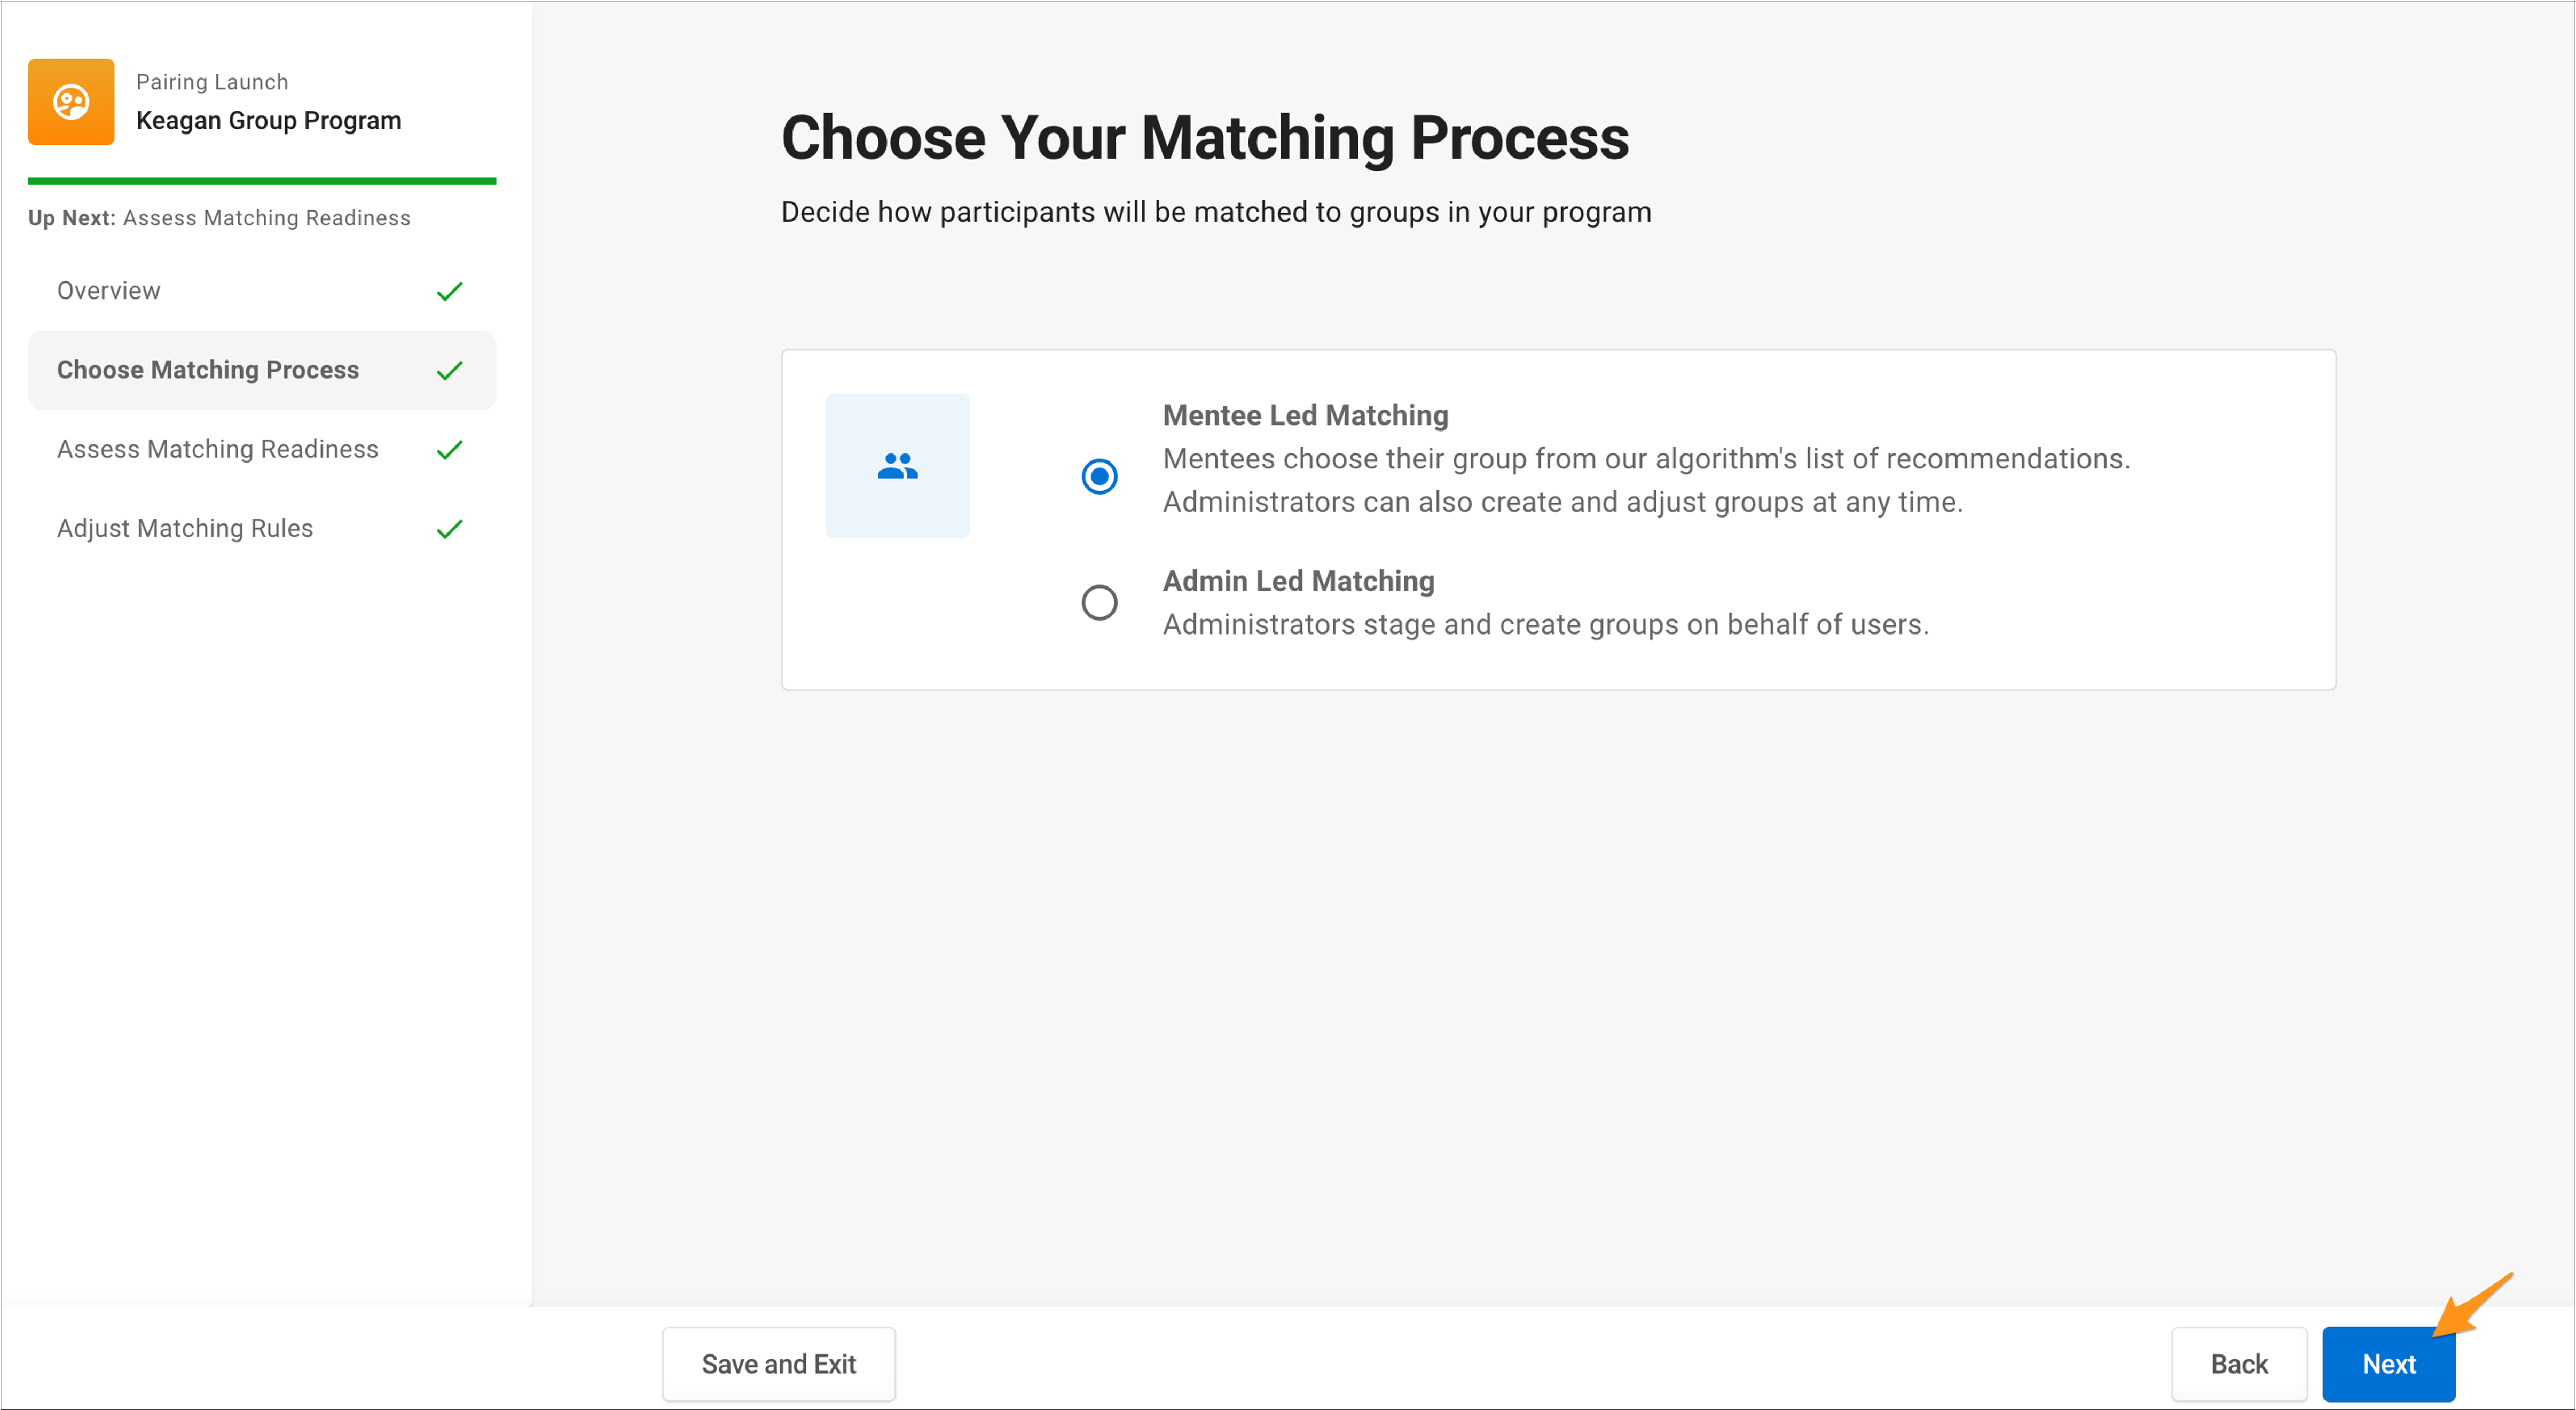Click the checkmark beside Adjust Matching Rules

click(x=450, y=529)
